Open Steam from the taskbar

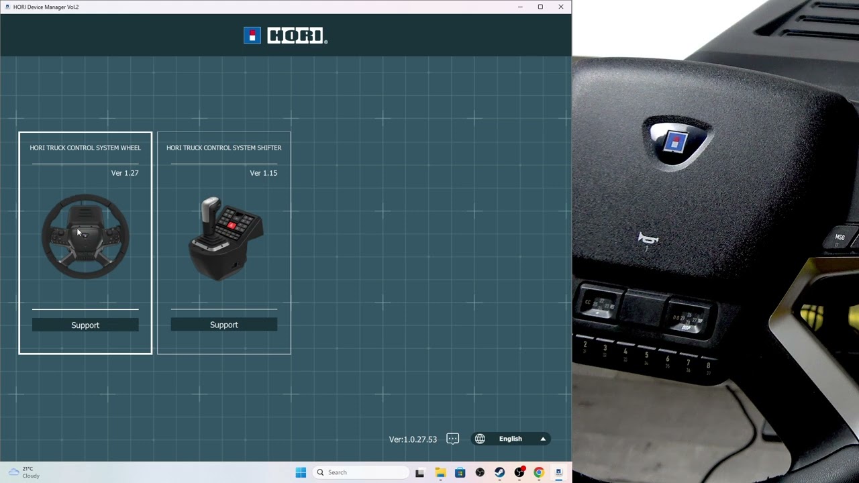pyautogui.click(x=499, y=472)
